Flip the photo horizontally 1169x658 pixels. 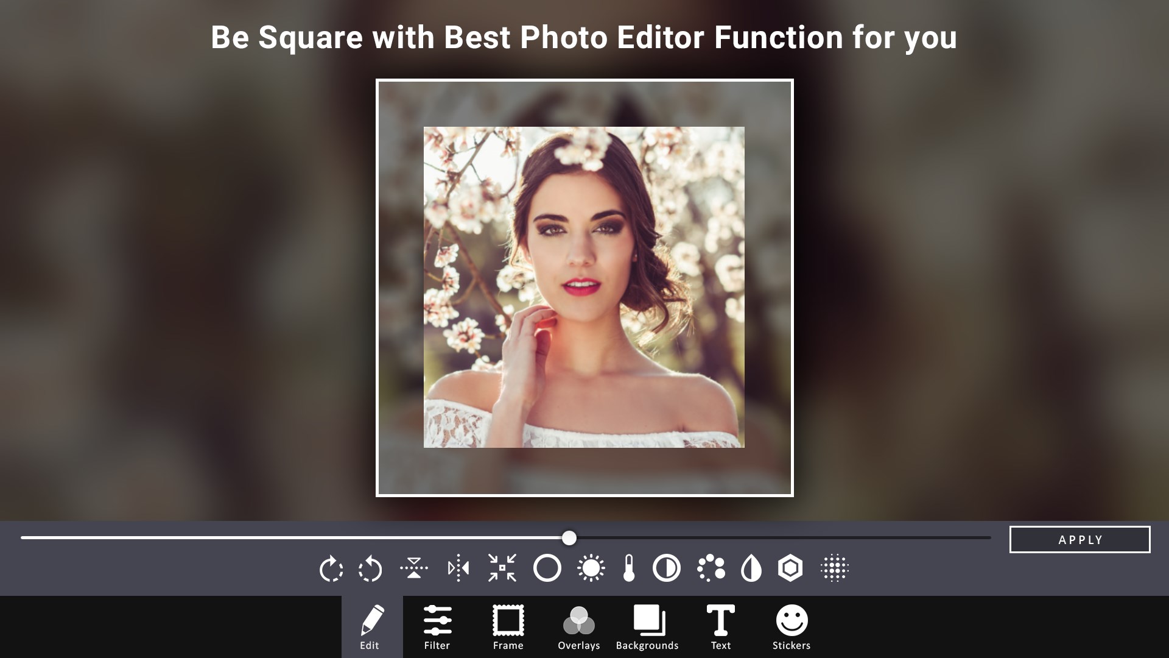[458, 568]
